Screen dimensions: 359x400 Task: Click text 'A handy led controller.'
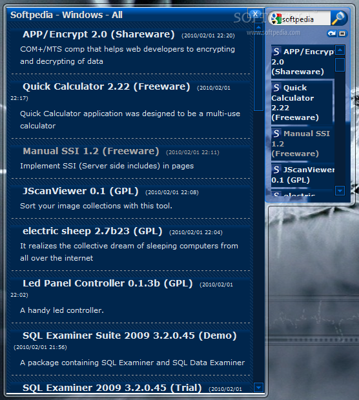pyautogui.click(x=62, y=310)
